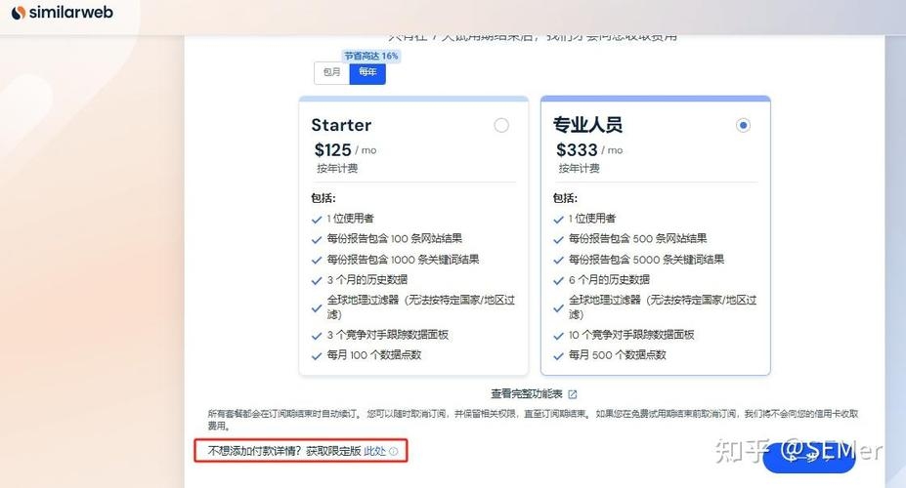Click the 节省高达 16% badge
The width and height of the screenshot is (906, 488).
[x=371, y=56]
